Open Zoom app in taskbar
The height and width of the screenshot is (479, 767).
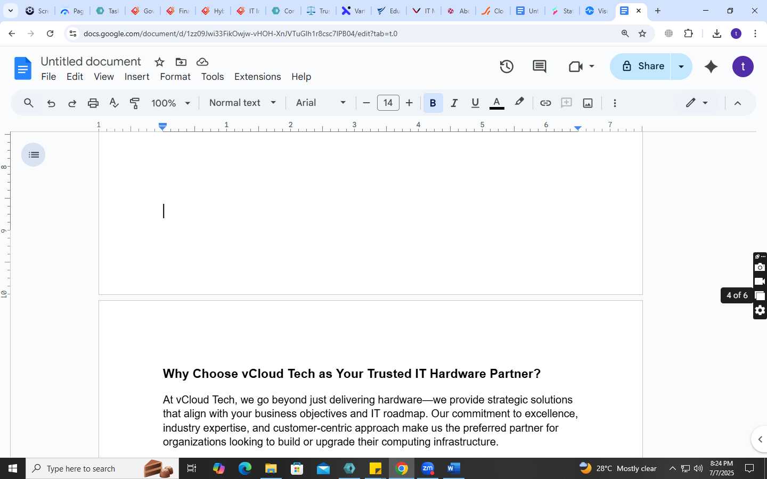(428, 468)
